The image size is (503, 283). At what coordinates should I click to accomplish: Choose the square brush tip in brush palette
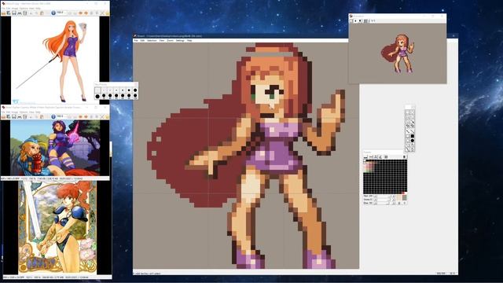97,90
